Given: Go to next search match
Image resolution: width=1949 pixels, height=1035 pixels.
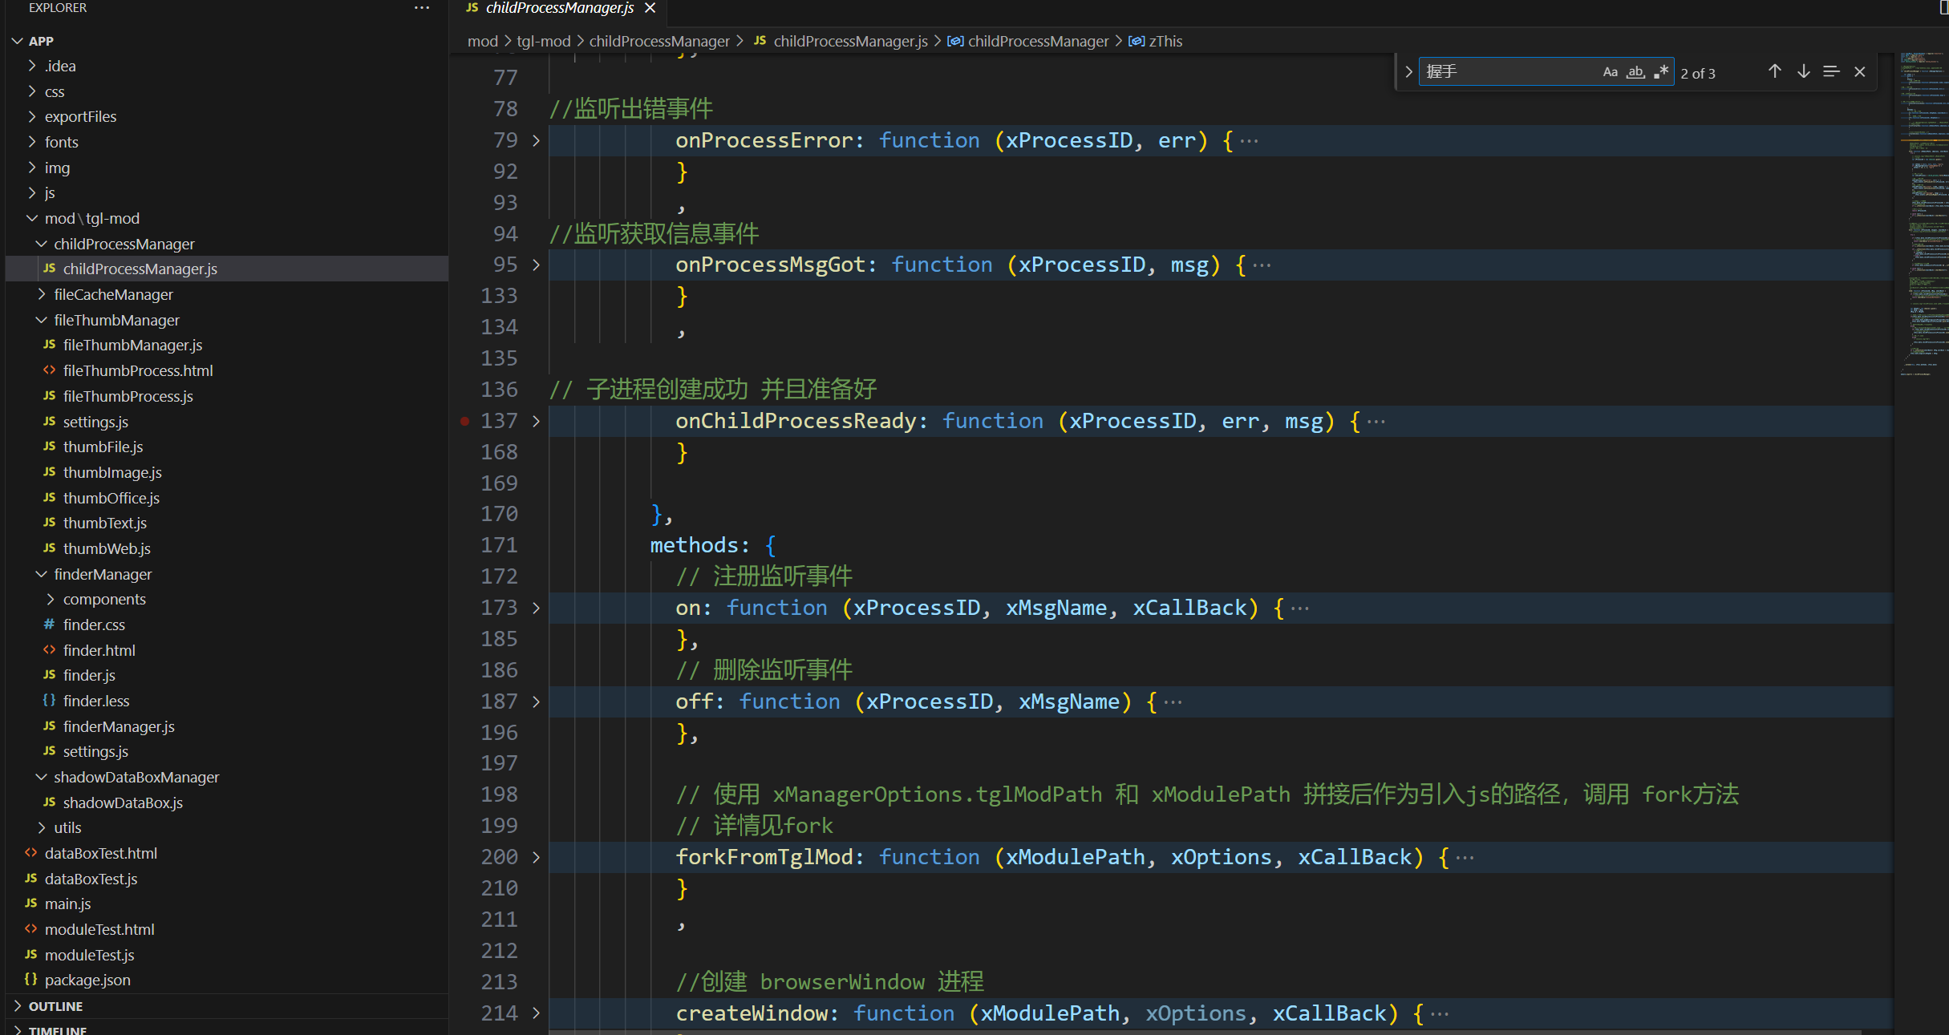Looking at the screenshot, I should click(1803, 72).
